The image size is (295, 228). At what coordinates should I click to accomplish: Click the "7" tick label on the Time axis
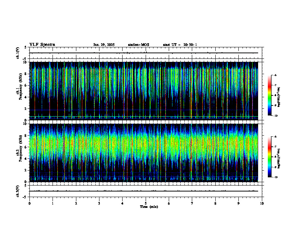click(192, 203)
